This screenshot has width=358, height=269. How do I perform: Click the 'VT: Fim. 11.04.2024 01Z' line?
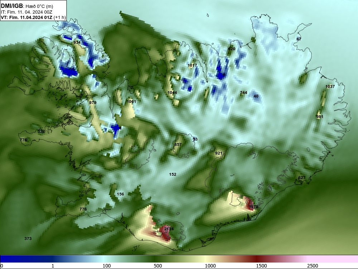pos(26,18)
